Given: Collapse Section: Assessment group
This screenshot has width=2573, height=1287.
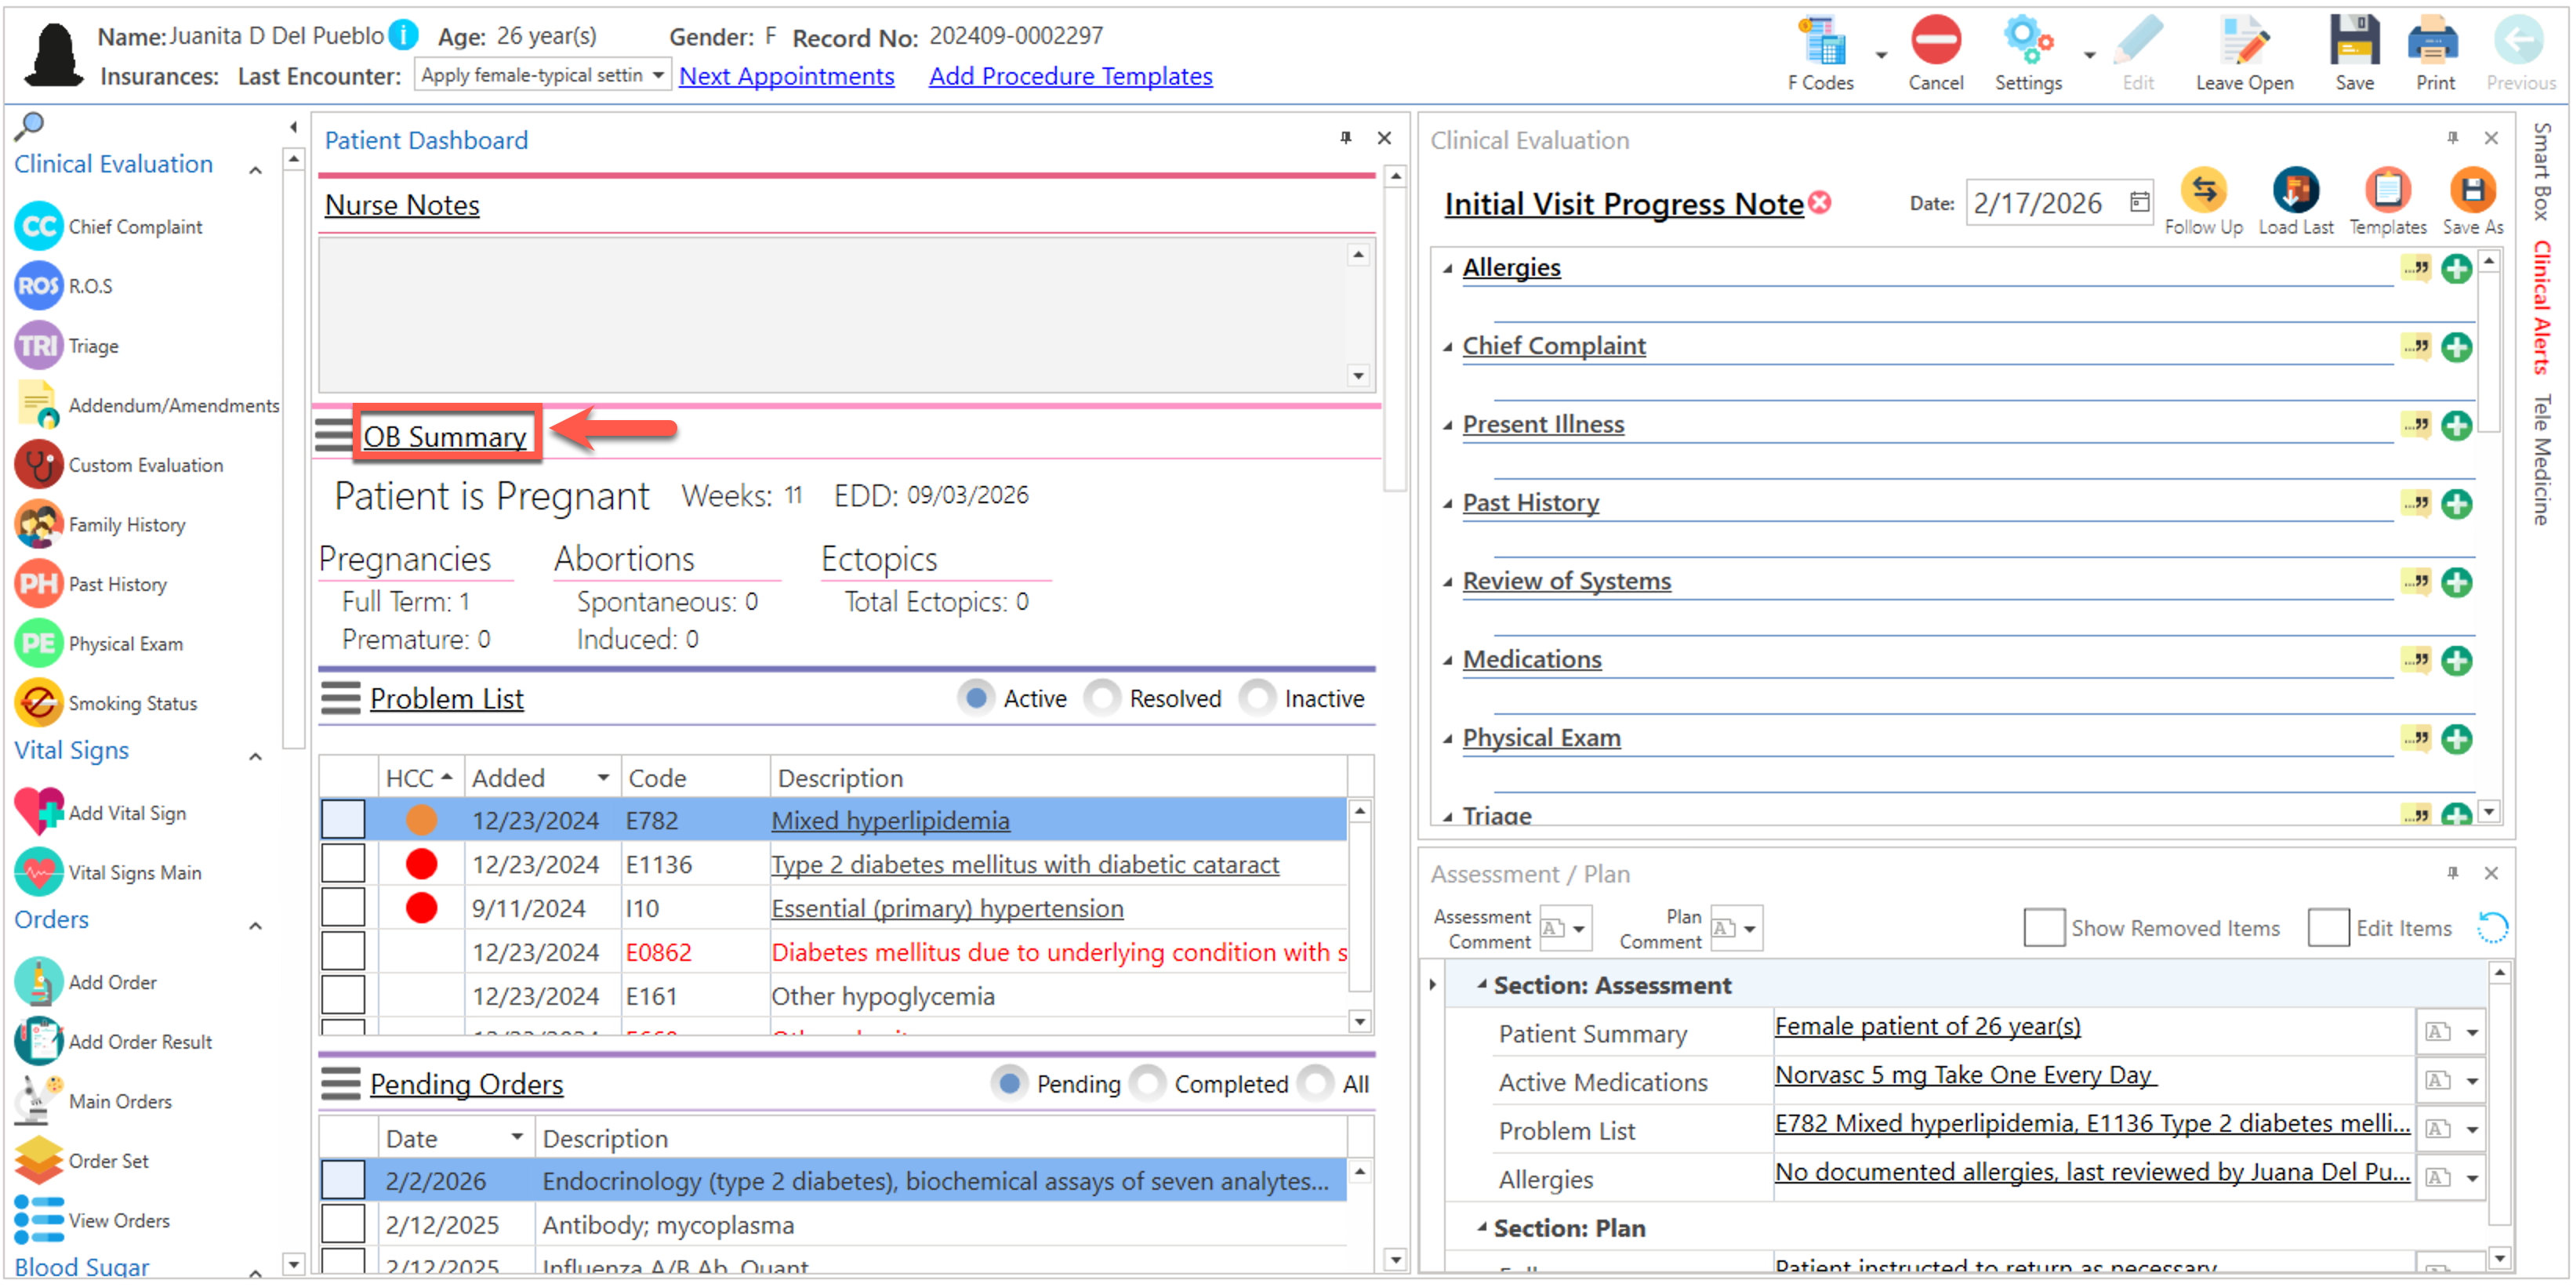Looking at the screenshot, I should [x=1481, y=984].
